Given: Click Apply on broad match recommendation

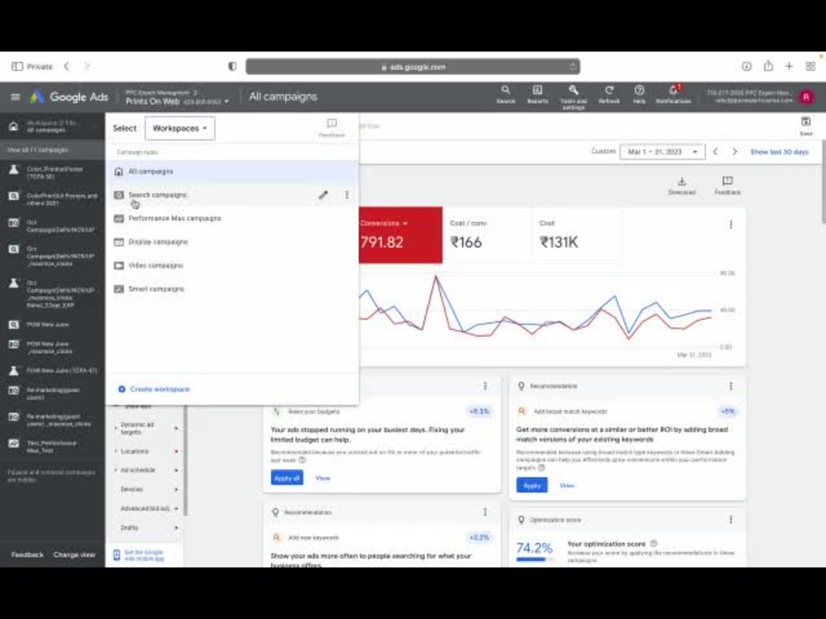Looking at the screenshot, I should coord(532,485).
